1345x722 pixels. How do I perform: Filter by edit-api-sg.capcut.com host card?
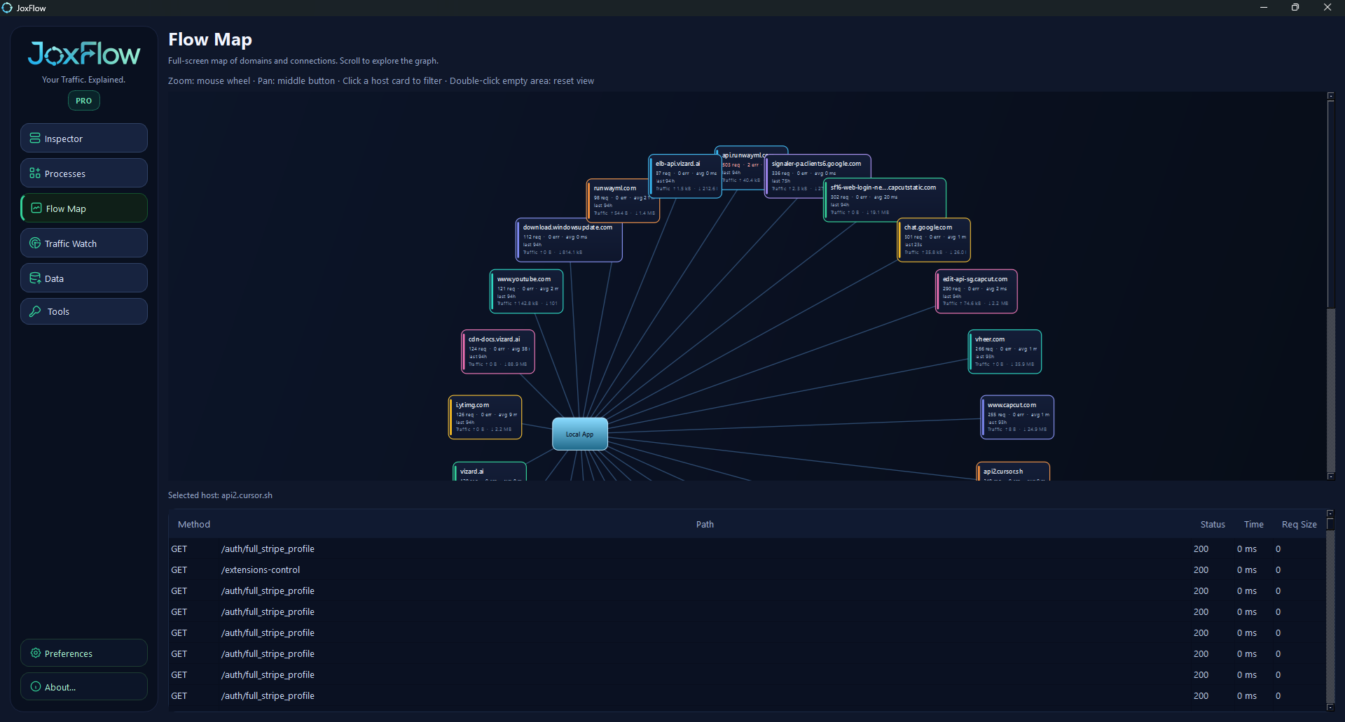[x=977, y=292]
